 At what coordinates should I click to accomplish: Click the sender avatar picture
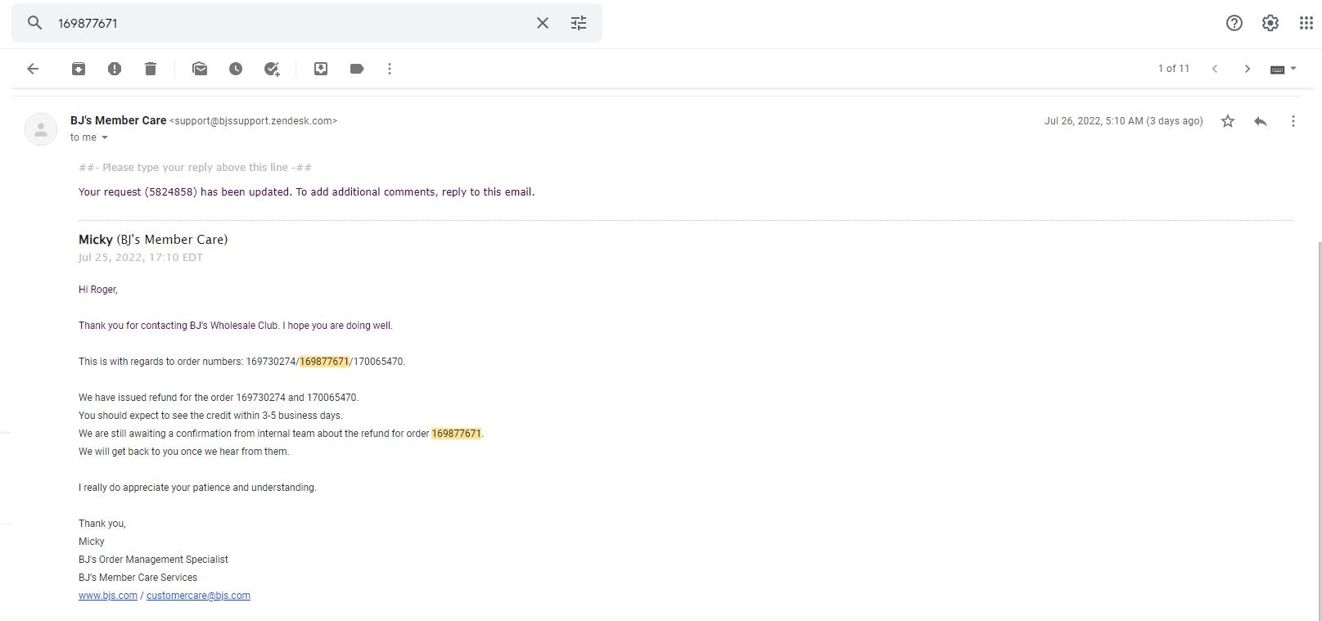[x=41, y=129]
